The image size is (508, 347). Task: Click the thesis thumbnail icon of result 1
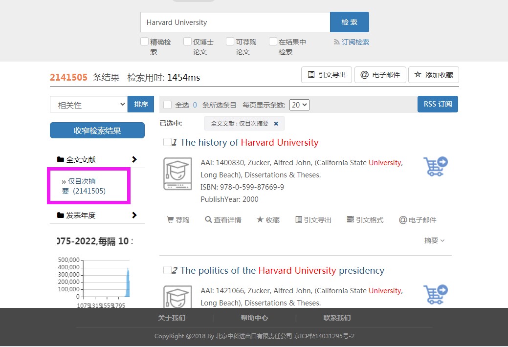pos(177,173)
